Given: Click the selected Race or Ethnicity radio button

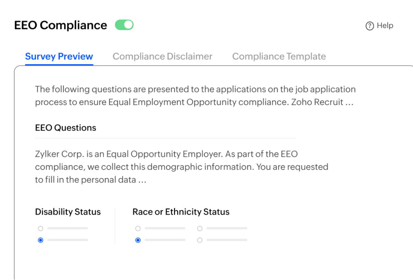Looking at the screenshot, I should tap(138, 240).
